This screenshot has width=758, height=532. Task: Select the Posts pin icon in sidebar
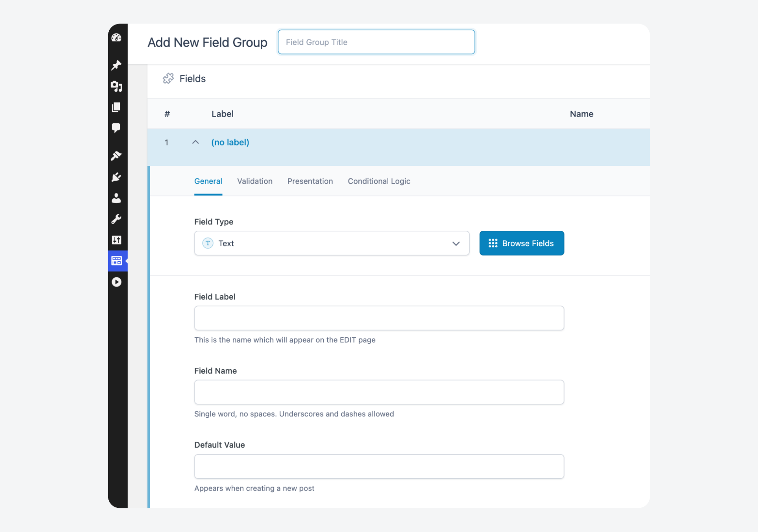117,65
